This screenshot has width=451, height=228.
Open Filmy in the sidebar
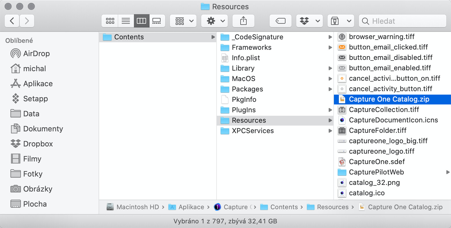click(26, 159)
